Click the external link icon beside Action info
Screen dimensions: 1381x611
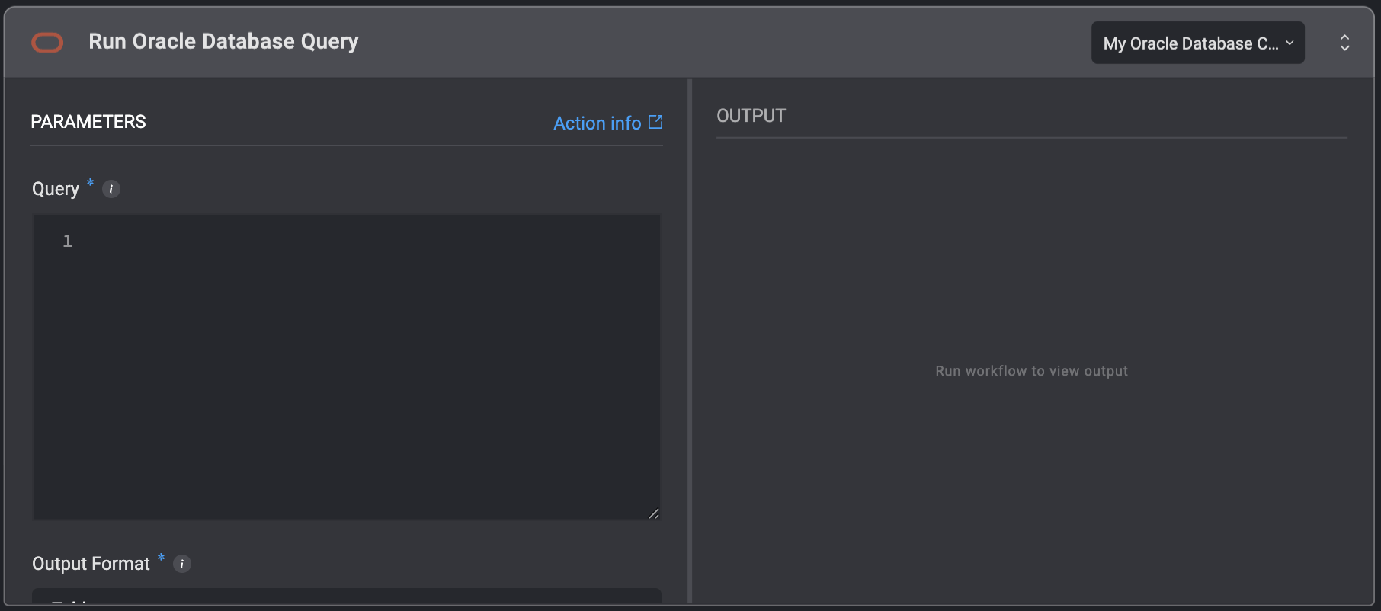[x=655, y=122]
